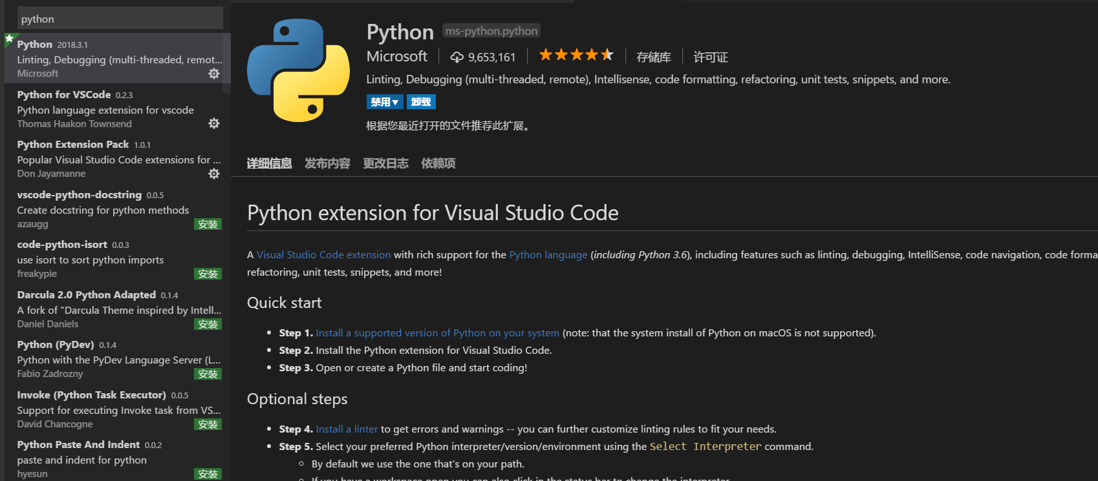1098x481 pixels.
Task: Open gear menu for Python for VSCode
Action: [214, 123]
